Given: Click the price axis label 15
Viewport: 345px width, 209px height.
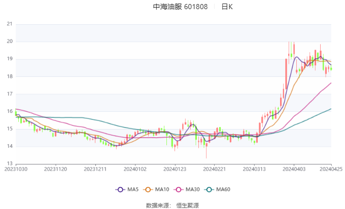Looking at the screenshot, I should click(x=10, y=129).
